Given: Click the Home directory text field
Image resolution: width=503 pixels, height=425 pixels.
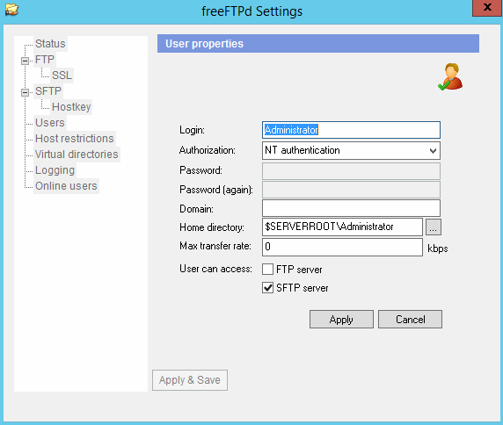Looking at the screenshot, I should 342,227.
